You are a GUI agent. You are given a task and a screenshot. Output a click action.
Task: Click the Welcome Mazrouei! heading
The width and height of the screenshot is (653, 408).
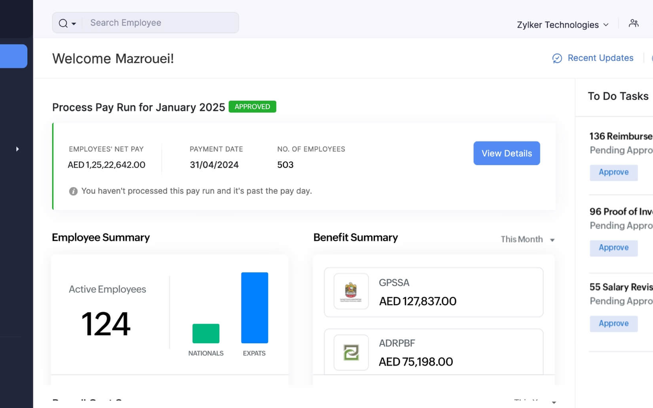[113, 58]
